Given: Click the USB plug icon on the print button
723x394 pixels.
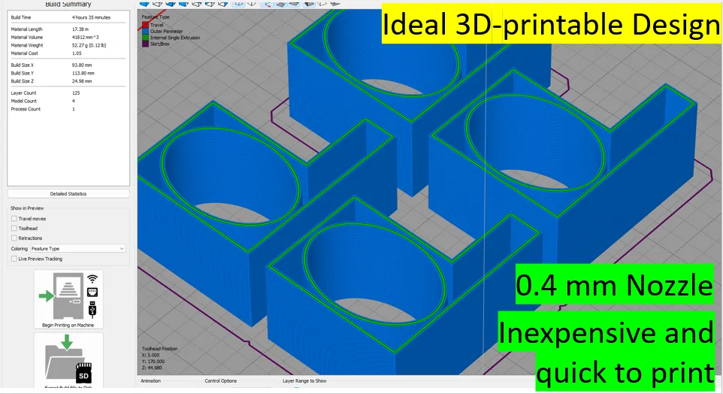Looking at the screenshot, I should tap(92, 309).
